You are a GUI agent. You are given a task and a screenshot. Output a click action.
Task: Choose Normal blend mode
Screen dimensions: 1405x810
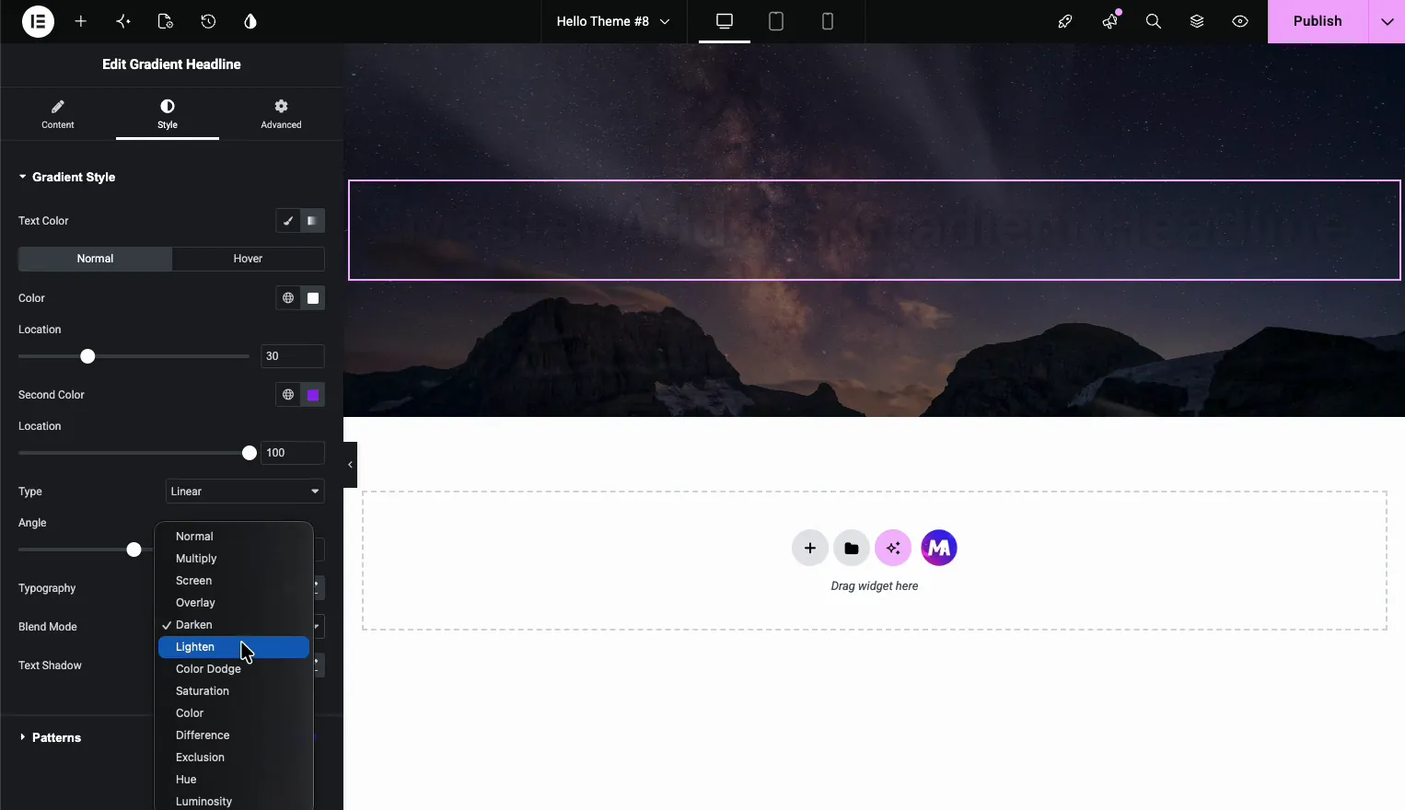coord(234,537)
